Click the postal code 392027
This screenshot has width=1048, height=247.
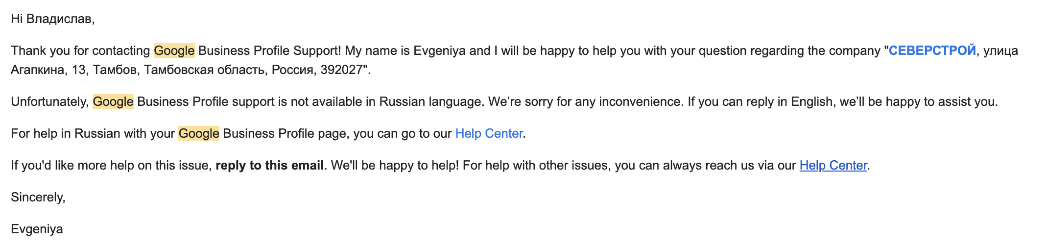tap(341, 70)
